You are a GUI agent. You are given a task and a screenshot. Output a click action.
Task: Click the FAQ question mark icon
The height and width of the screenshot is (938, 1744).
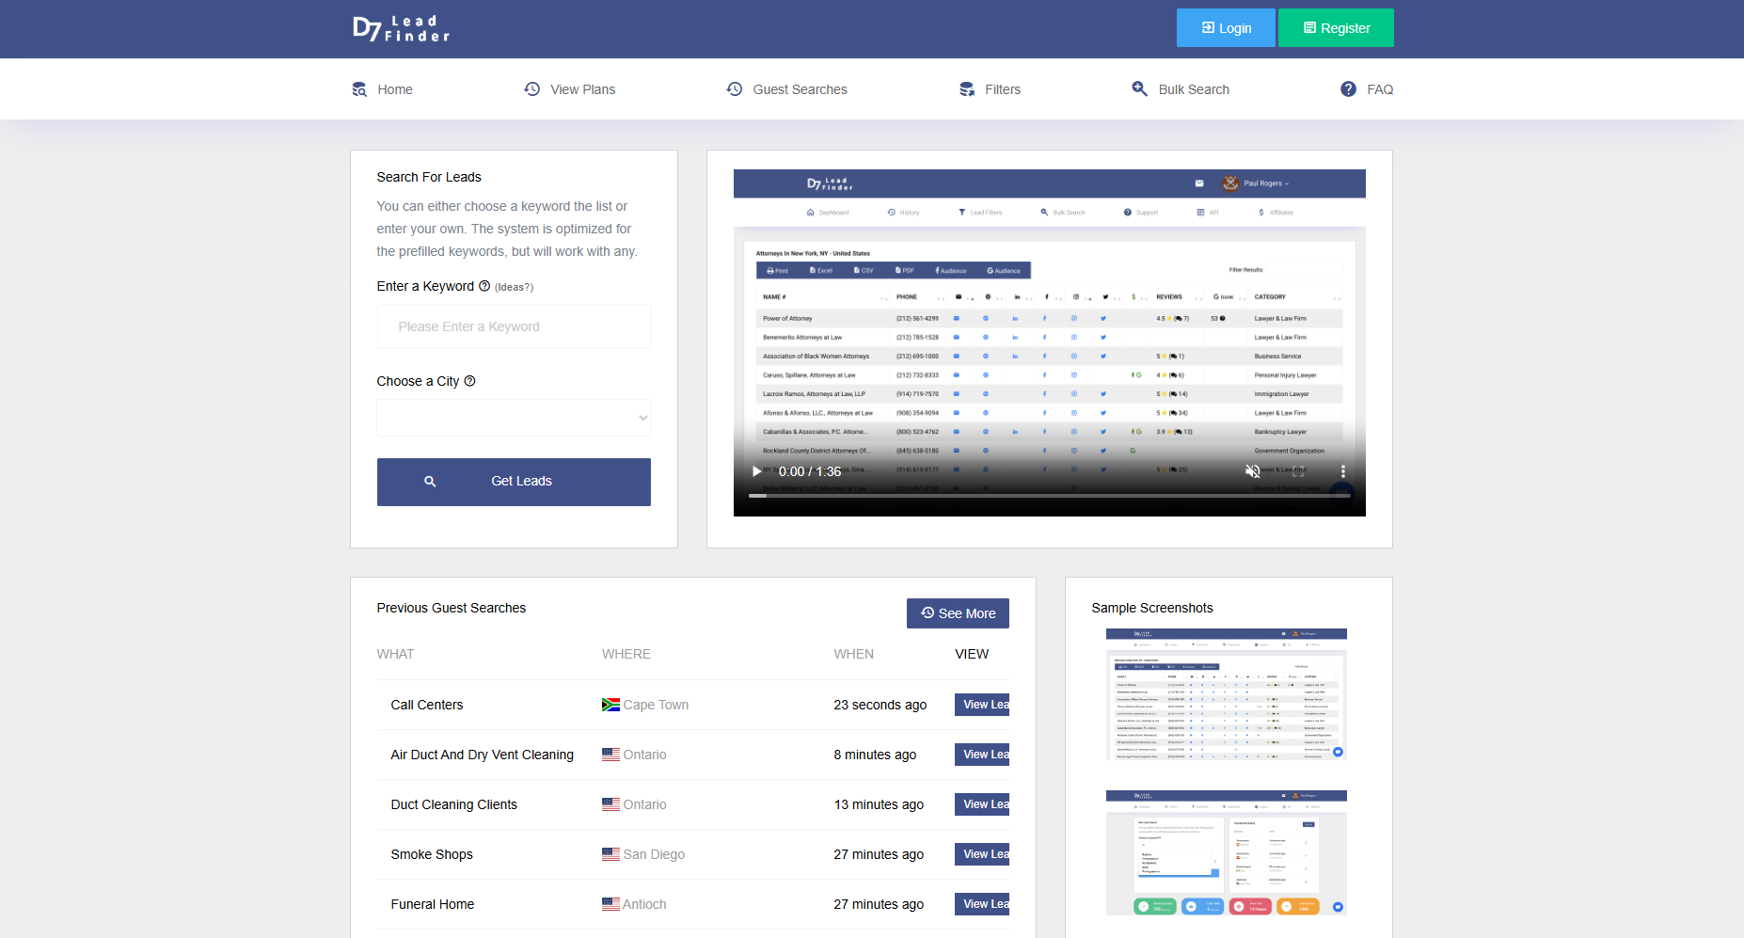click(1348, 89)
